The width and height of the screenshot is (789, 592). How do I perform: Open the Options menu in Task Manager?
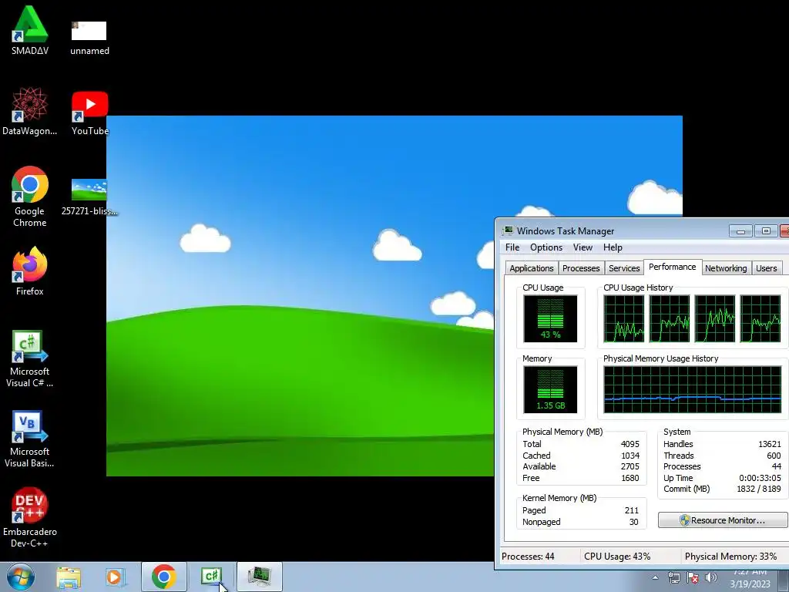[x=546, y=247]
